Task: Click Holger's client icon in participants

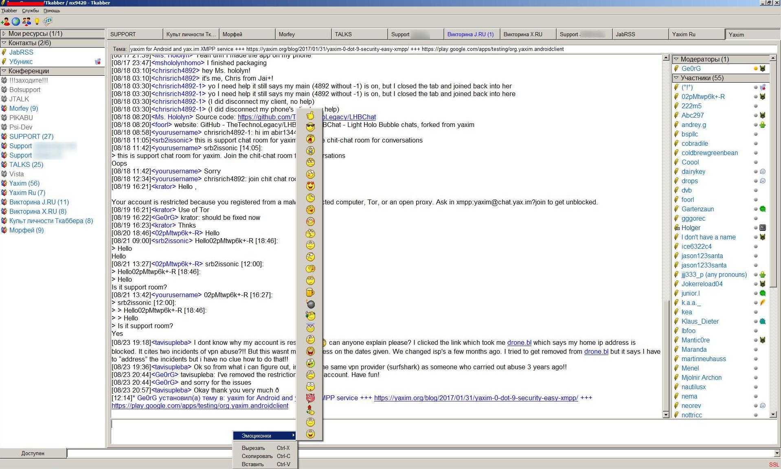Action: [x=763, y=228]
